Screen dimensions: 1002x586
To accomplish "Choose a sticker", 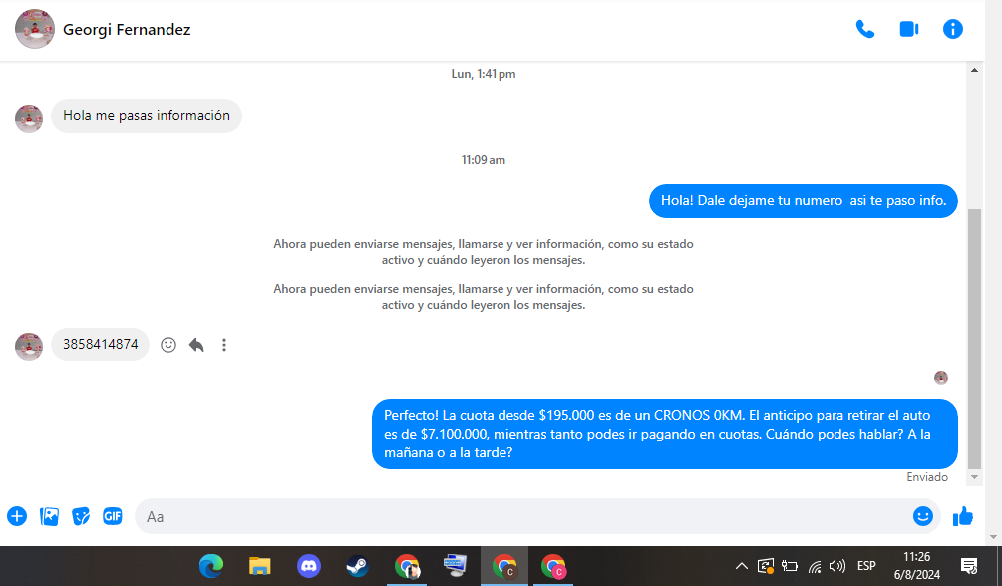I will (81, 516).
